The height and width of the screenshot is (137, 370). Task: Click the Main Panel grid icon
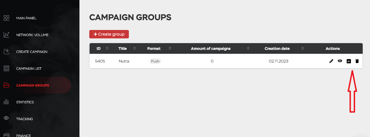pyautogui.click(x=6, y=18)
